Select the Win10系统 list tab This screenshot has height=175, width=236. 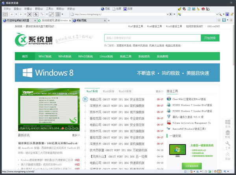pos(125,91)
